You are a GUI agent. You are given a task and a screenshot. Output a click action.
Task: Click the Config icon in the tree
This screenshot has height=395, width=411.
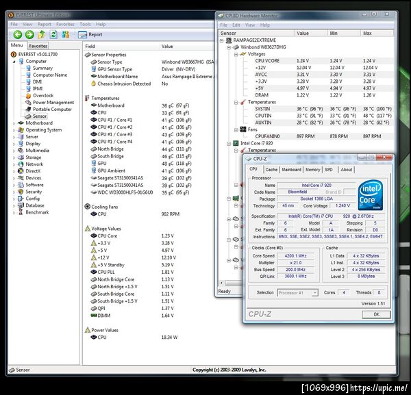click(x=21, y=199)
